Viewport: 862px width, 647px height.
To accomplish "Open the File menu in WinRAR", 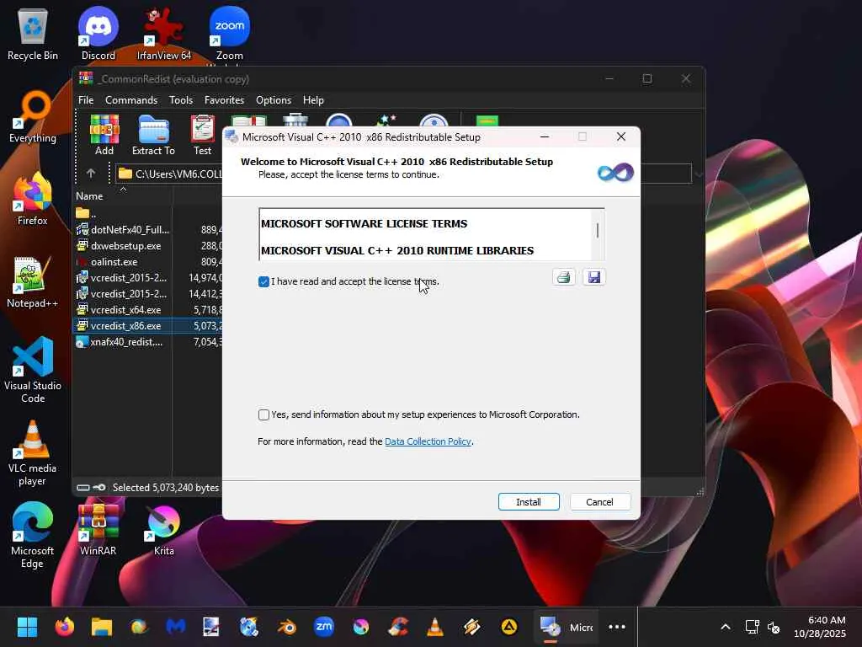I will pos(86,100).
